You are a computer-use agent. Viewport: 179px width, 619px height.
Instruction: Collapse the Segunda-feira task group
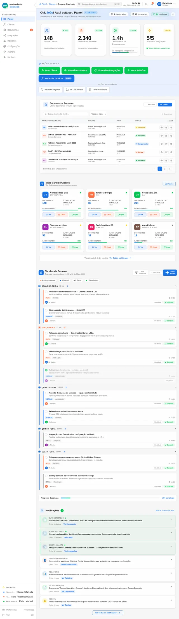coord(176,286)
